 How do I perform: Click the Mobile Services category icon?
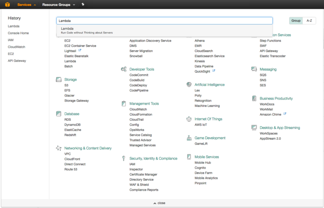189,157
